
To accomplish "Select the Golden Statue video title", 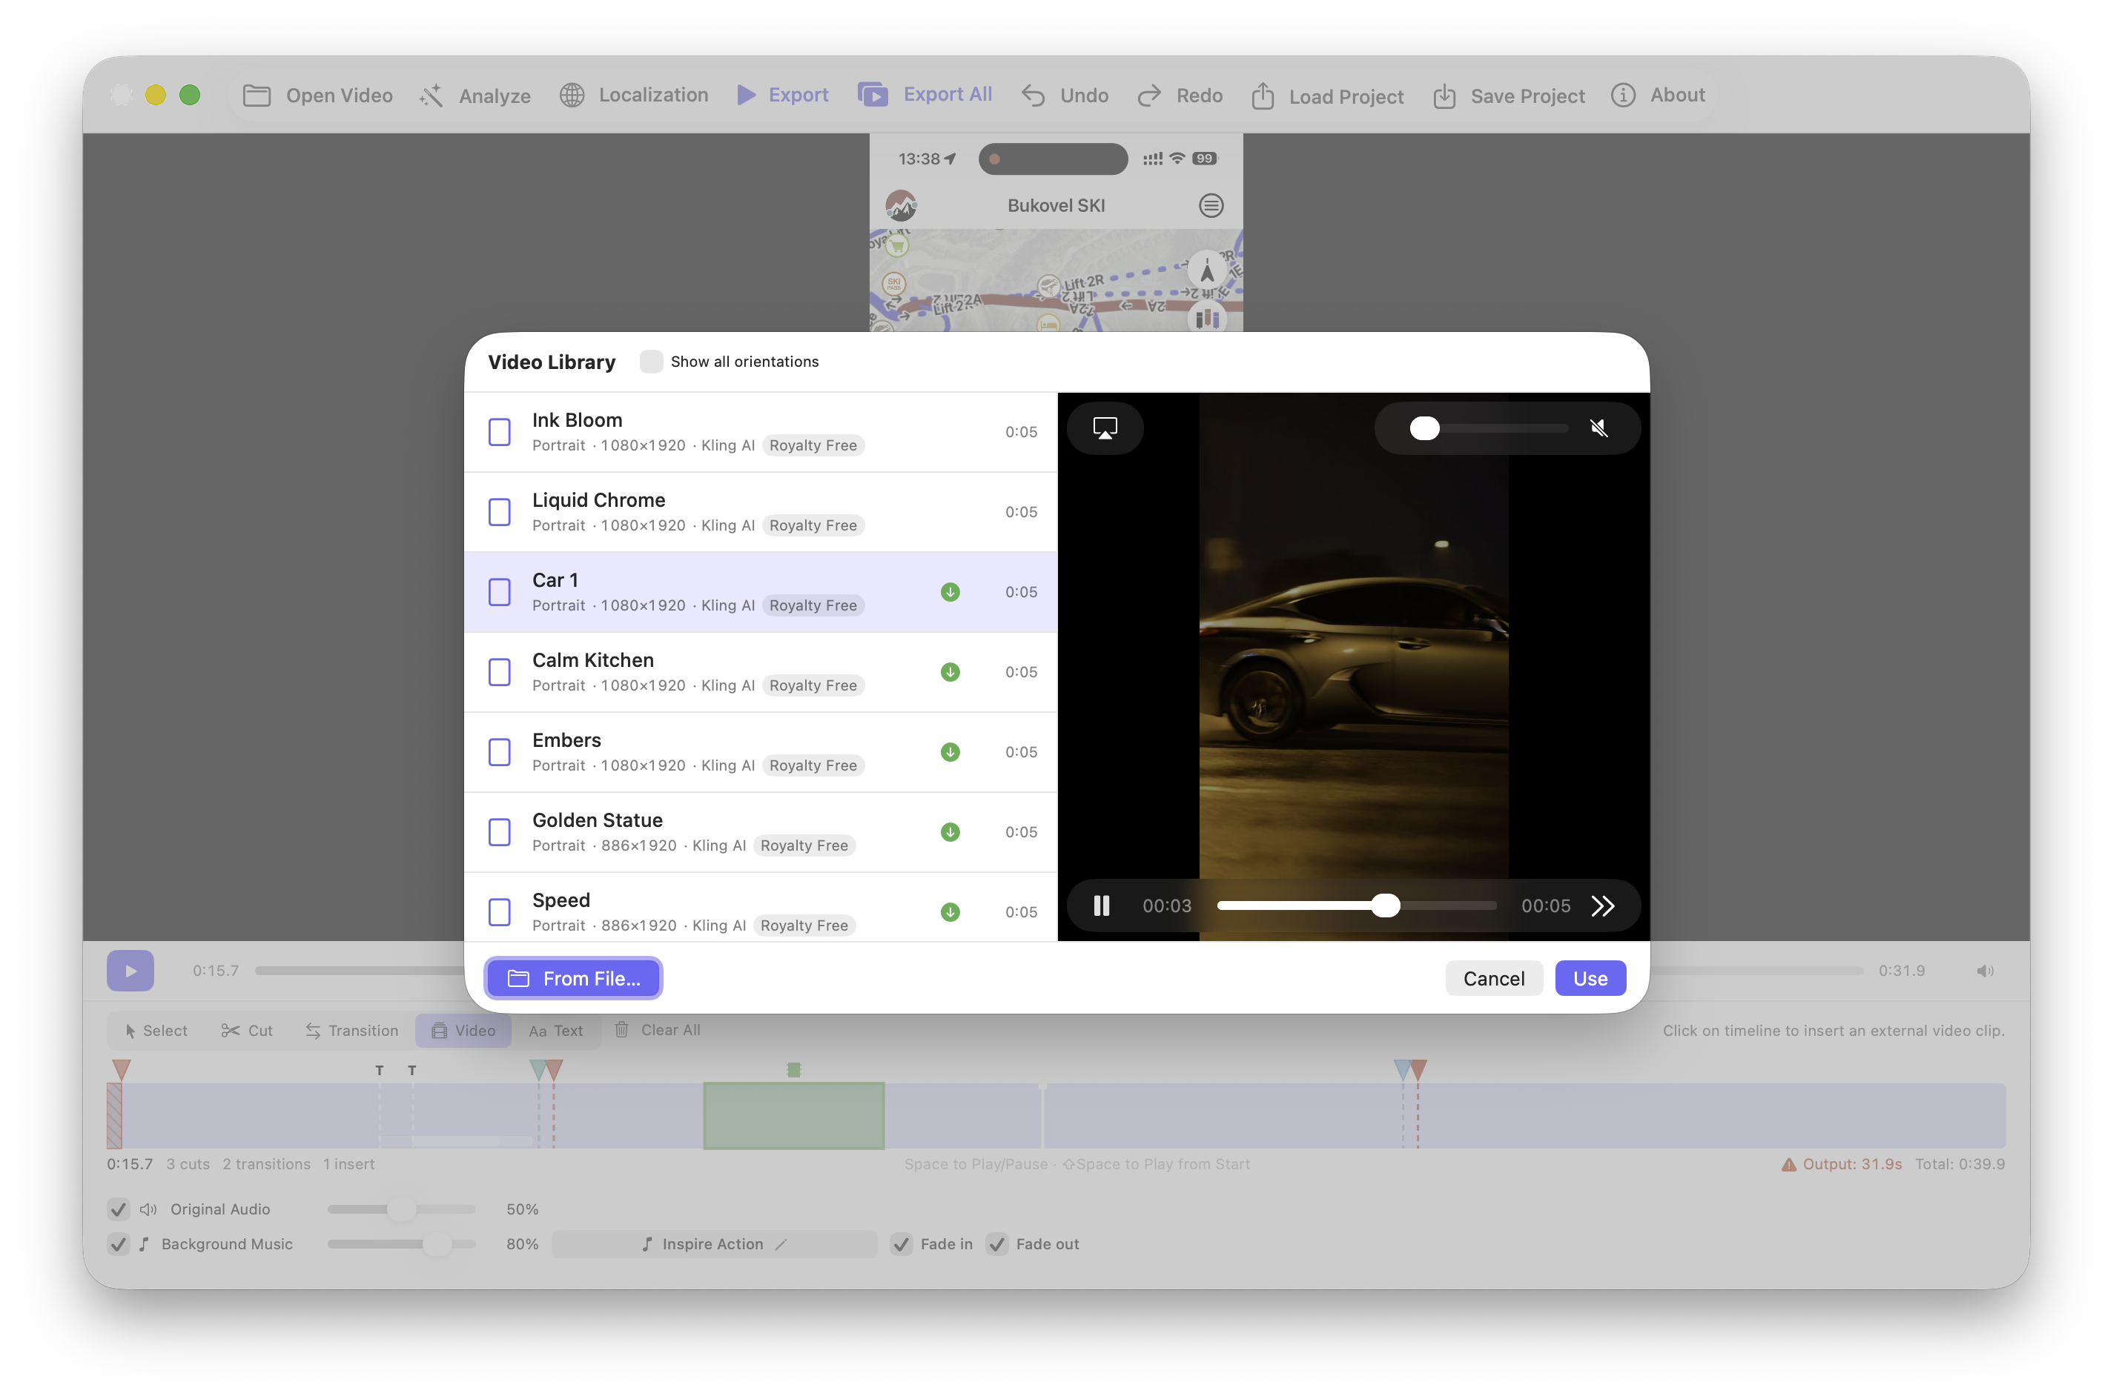I will [x=598, y=820].
